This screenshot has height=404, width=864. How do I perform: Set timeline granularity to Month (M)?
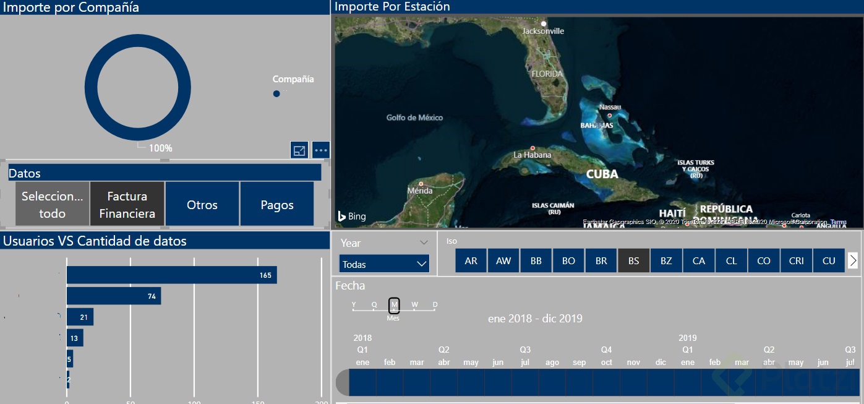[x=394, y=305]
